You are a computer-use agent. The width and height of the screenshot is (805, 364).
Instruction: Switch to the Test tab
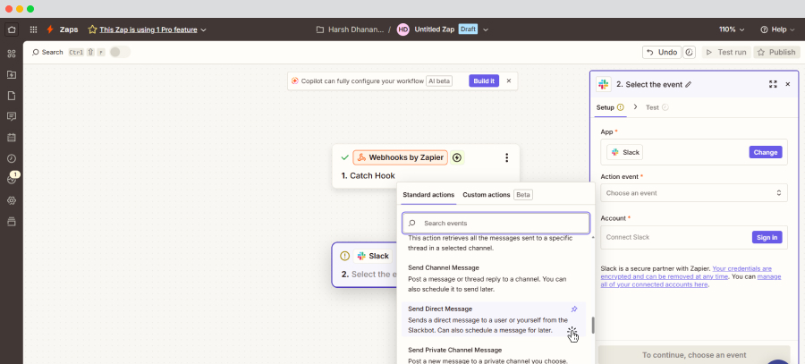(652, 107)
